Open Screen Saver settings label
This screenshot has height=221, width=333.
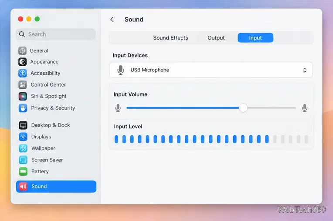(47, 160)
